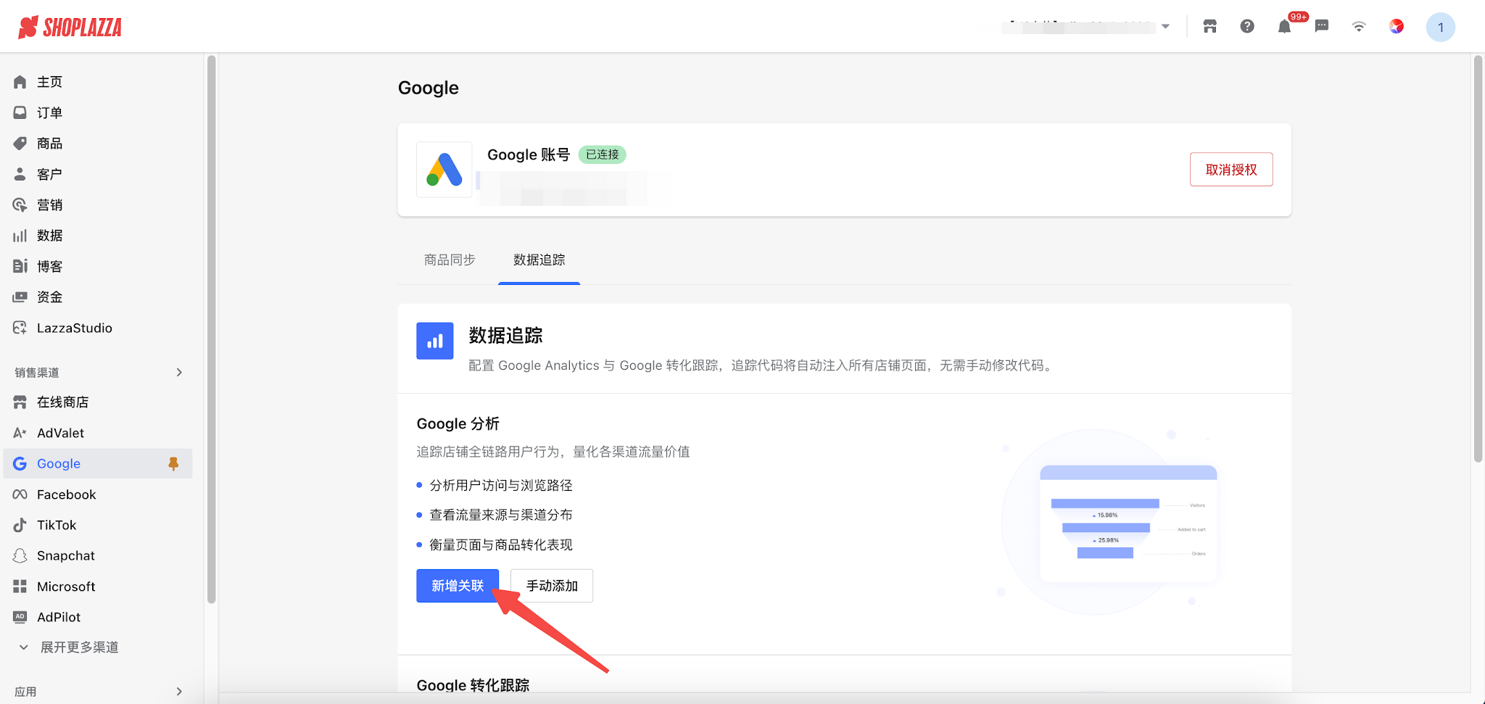Expand the 销售渠道 section chevron
The image size is (1485, 704).
(x=179, y=373)
